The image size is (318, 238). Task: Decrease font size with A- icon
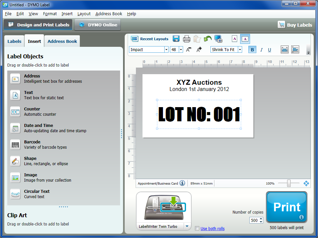[x=189, y=50]
